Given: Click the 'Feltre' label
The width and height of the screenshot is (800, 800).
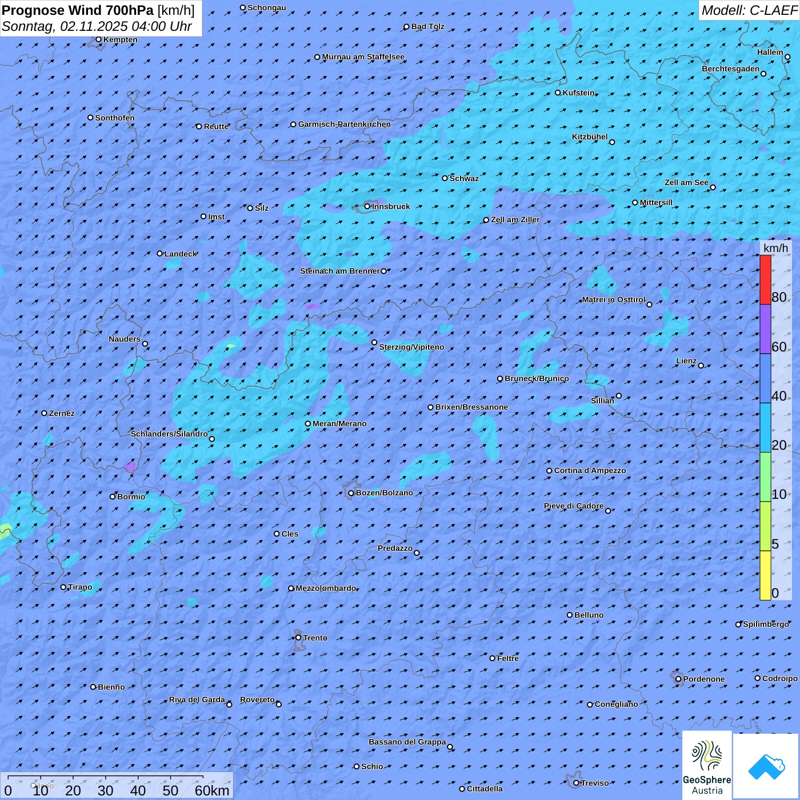Looking at the screenshot, I should tap(508, 658).
